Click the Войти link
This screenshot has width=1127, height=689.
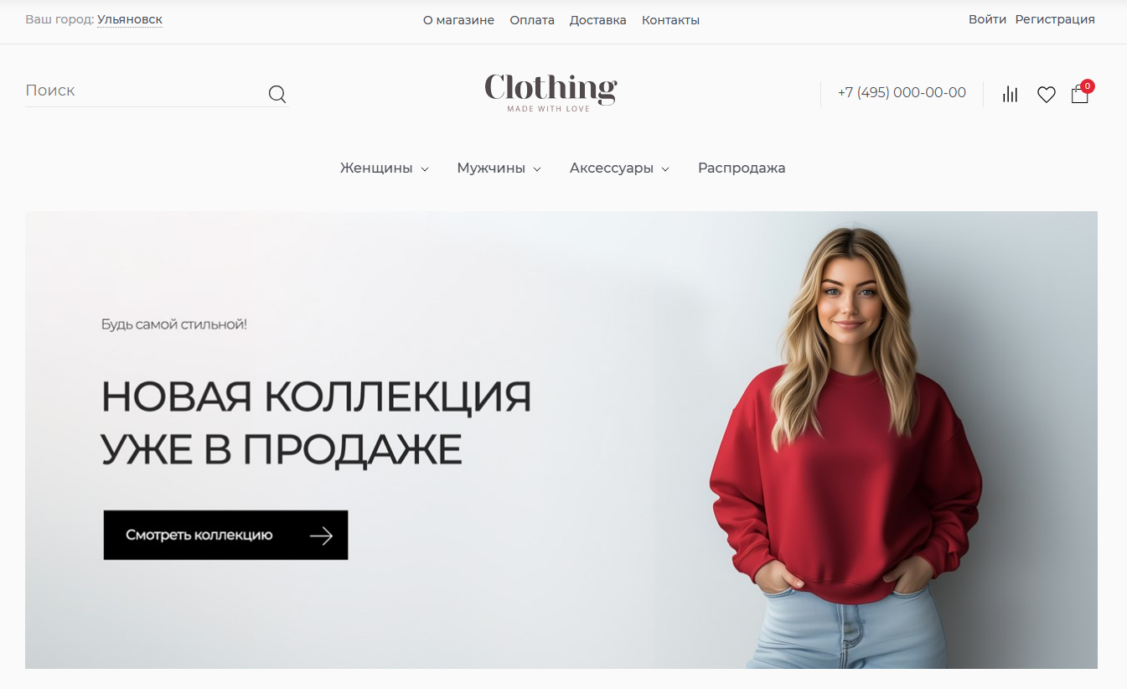[x=987, y=19]
